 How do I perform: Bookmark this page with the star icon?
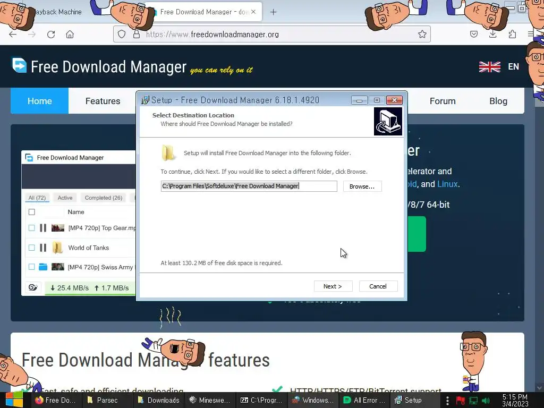(x=422, y=34)
